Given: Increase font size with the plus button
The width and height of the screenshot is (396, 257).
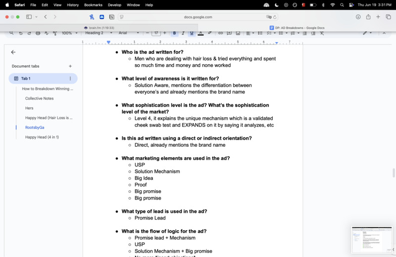Looking at the screenshot, I should (165, 33).
